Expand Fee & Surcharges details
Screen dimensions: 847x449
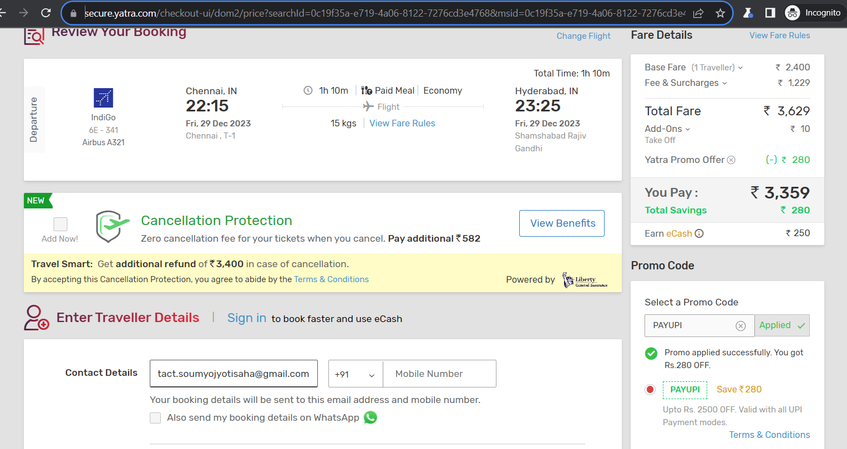(724, 83)
